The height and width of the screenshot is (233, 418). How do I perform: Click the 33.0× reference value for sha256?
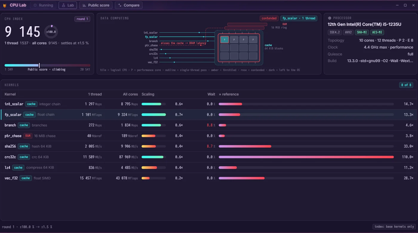pos(408,146)
